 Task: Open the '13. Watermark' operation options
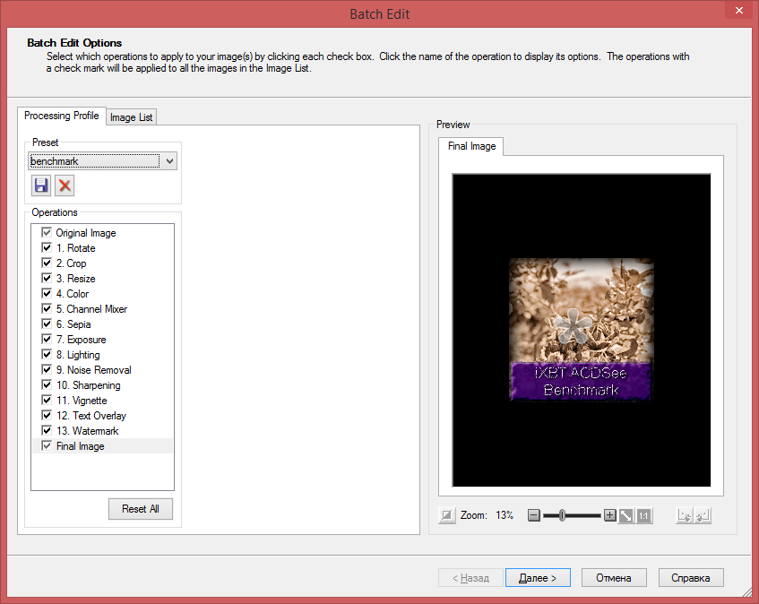pyautogui.click(x=88, y=431)
